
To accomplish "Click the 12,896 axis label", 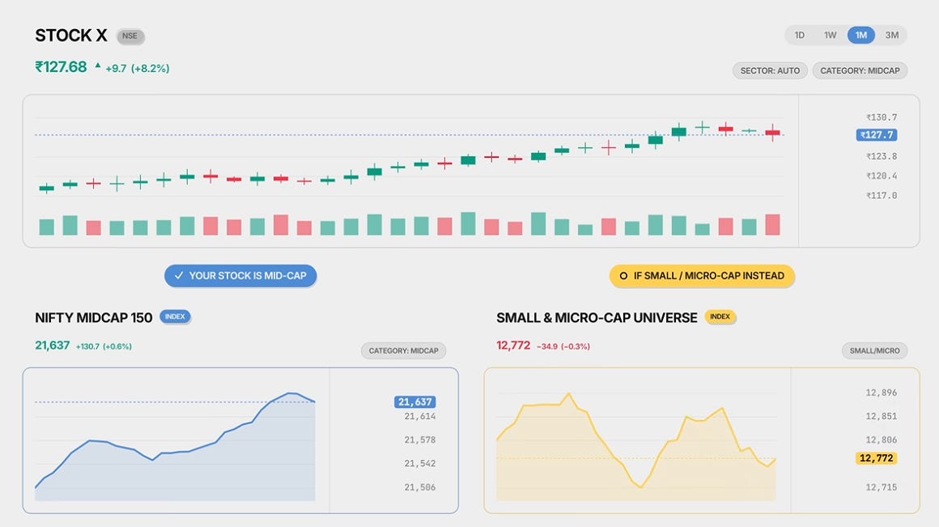I will tap(881, 393).
